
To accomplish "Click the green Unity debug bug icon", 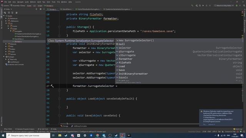I will pos(237,5).
